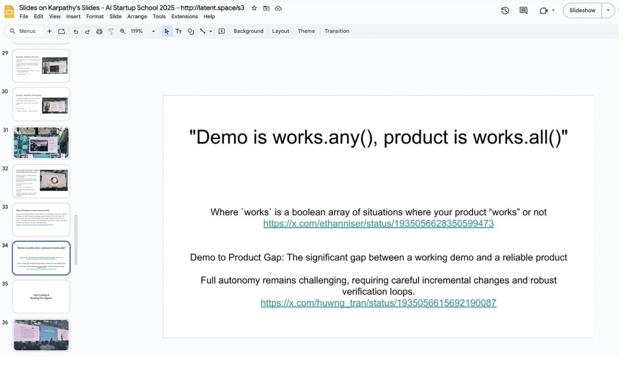Screen dimensions: 629x382
Task: Open the Insert menu
Action: (73, 16)
